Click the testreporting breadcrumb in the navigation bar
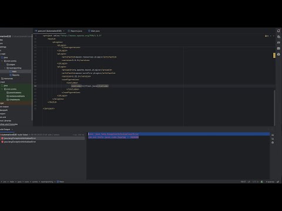282x211 pixels. (47, 182)
